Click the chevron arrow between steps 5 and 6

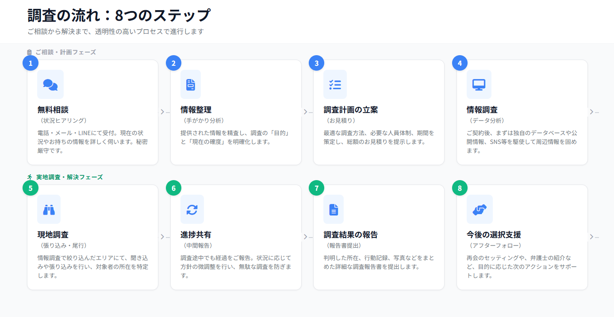pos(162,237)
